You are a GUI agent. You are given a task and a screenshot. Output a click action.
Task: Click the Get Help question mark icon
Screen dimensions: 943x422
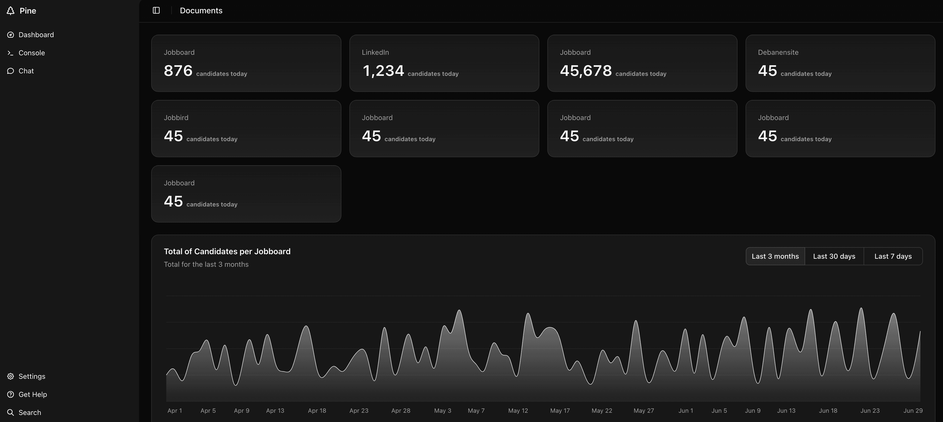click(x=11, y=395)
